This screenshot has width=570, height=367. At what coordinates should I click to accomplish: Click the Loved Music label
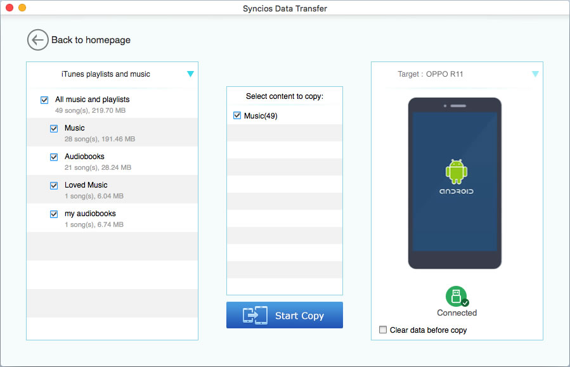coord(86,185)
